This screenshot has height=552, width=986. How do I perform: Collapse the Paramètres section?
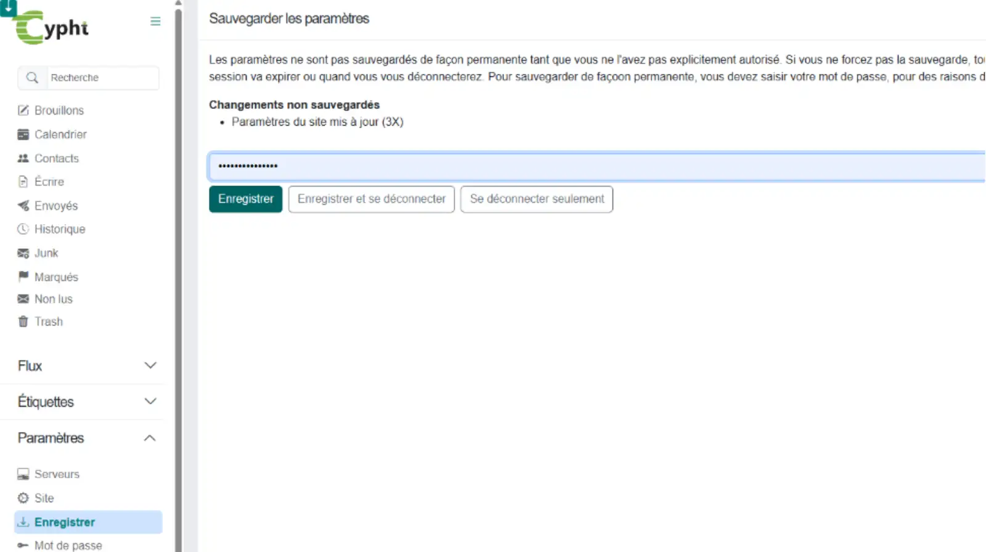point(150,438)
